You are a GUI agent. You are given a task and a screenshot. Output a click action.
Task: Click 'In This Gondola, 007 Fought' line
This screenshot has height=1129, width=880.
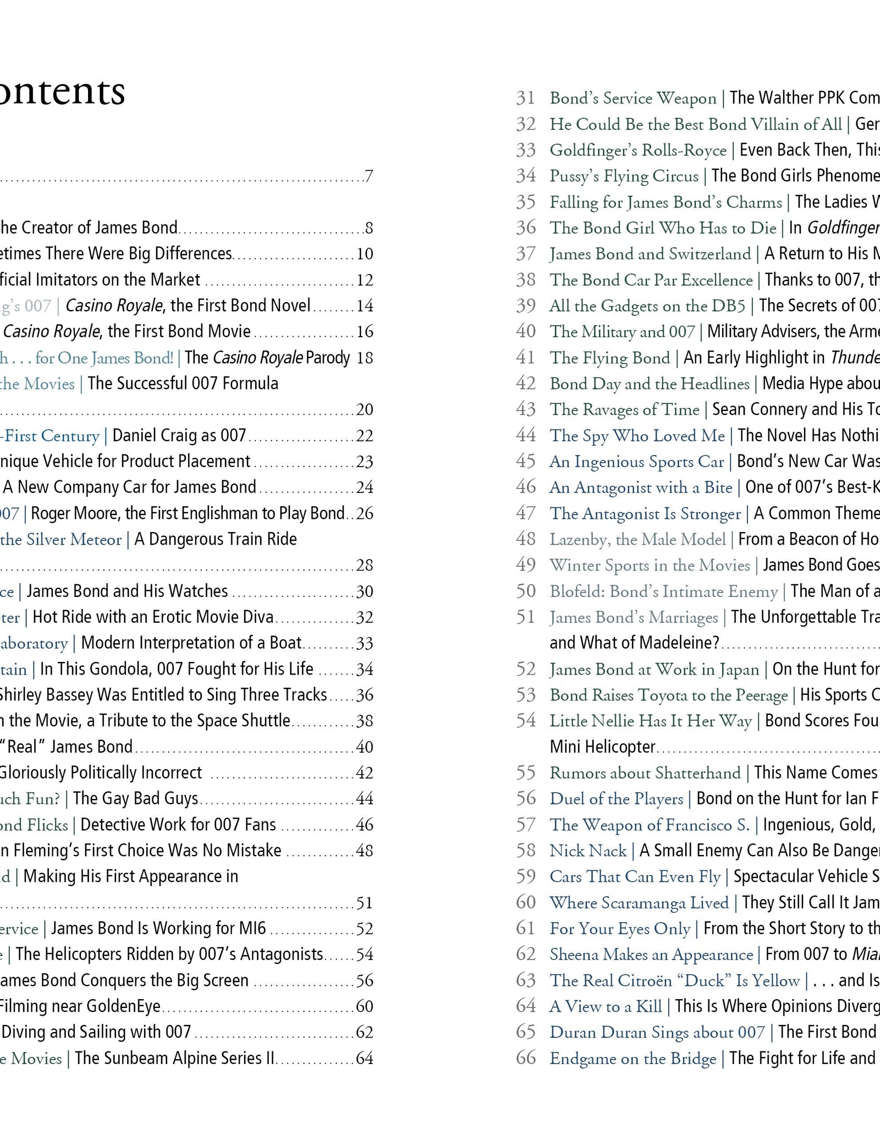pos(176,670)
